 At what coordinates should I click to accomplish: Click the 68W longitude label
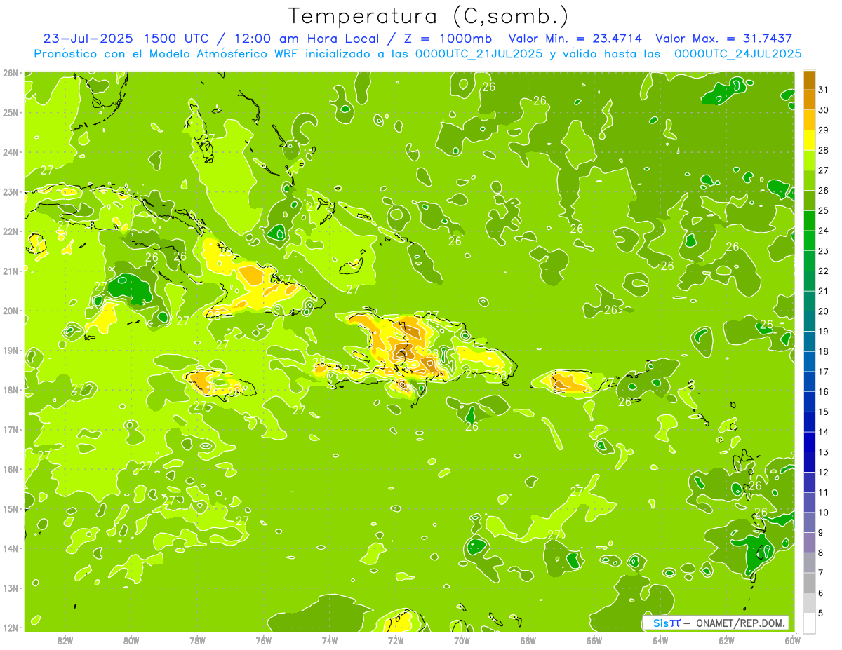click(528, 641)
